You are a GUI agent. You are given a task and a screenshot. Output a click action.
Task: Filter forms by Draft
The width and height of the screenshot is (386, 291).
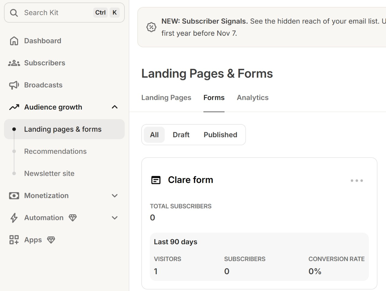click(x=181, y=135)
